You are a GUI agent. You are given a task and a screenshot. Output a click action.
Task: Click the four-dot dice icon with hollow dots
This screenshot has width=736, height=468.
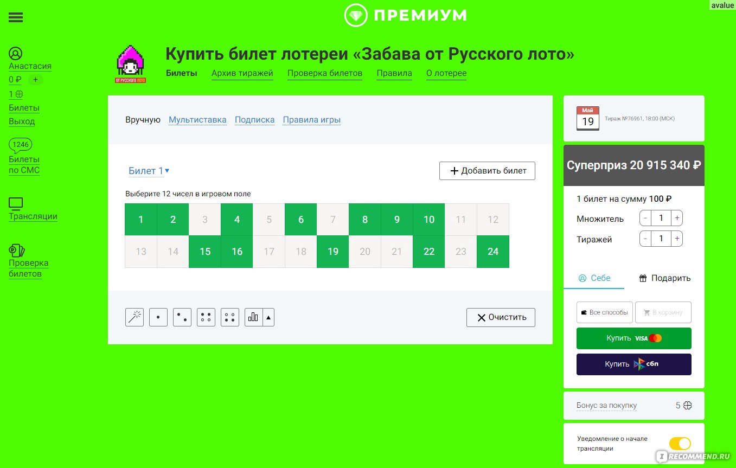coord(230,317)
